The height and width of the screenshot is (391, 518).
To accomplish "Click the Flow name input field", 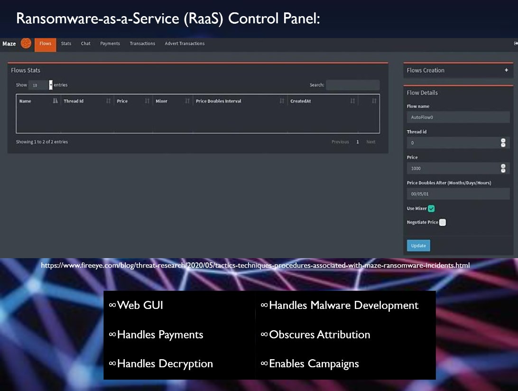I will 458,117.
